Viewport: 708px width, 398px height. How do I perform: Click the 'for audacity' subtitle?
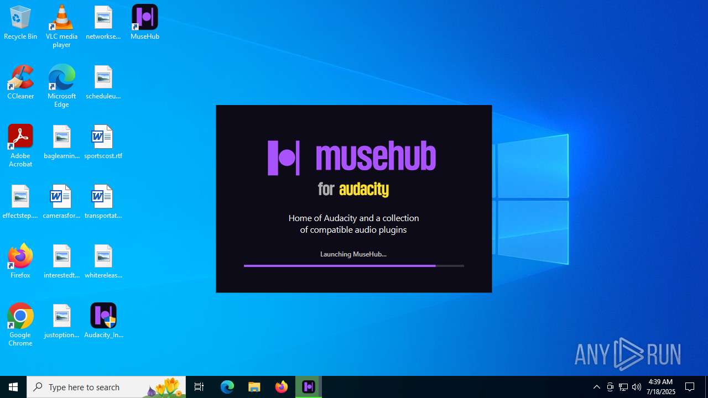[353, 189]
